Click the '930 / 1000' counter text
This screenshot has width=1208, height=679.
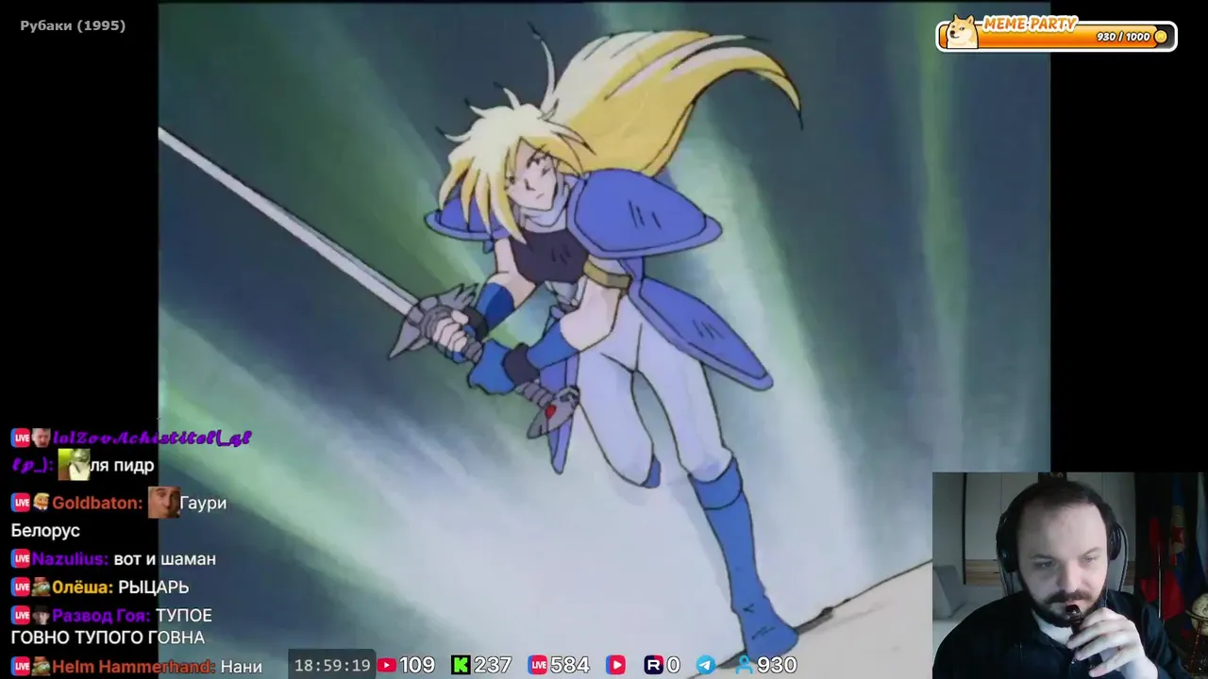pos(1123,37)
